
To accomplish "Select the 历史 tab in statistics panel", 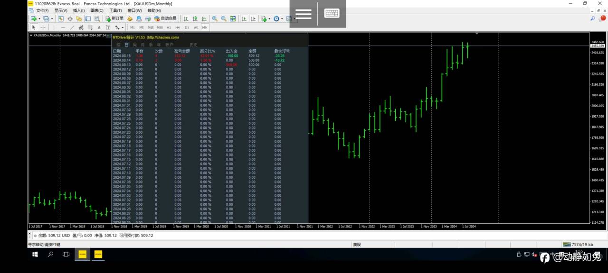I will coord(193,45).
